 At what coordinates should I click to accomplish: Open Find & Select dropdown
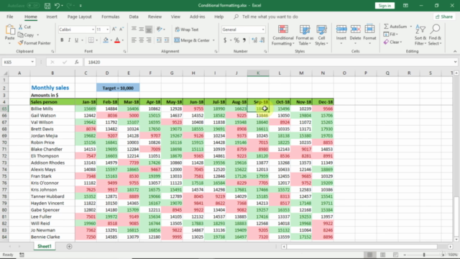tap(435, 35)
